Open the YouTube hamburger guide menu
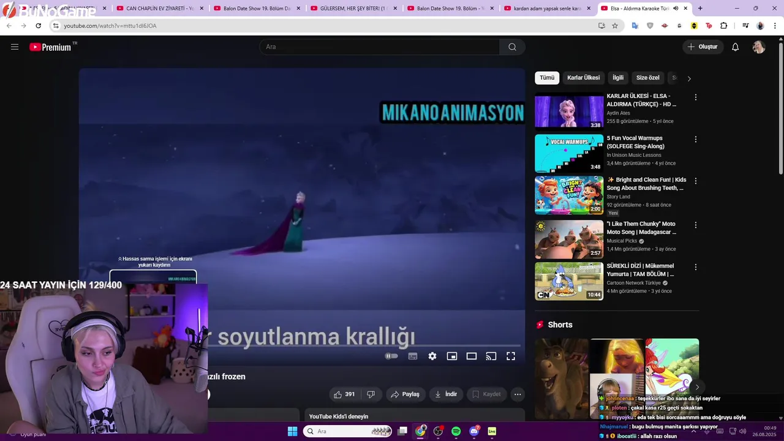The height and width of the screenshot is (441, 784). 15,47
